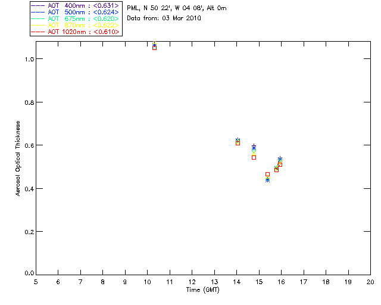Click the AOT 675nm legend entry
Image resolution: width=381 pixels, height=305 pixels.
pyautogui.click(x=75, y=18)
